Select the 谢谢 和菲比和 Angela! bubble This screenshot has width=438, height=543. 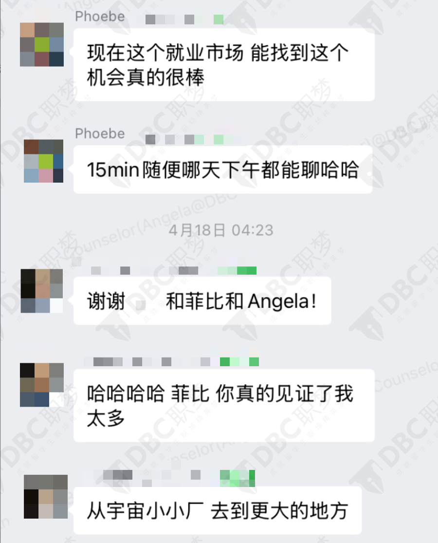(202, 300)
